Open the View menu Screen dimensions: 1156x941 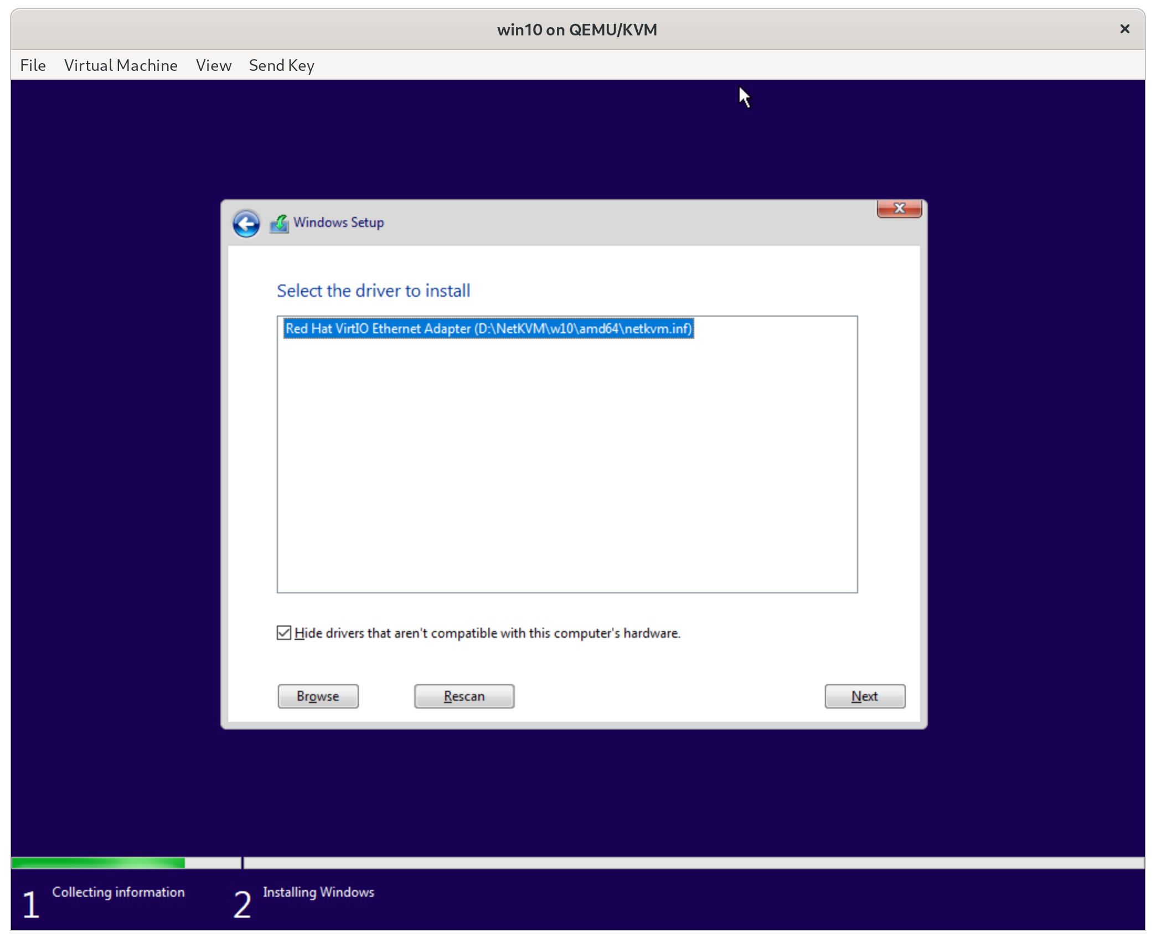213,65
